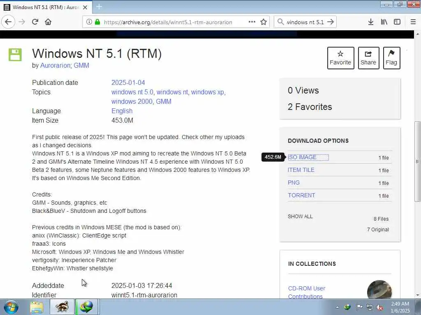Click the globe tray icon in system tray
The width and height of the screenshot is (421, 315).
[x=347, y=307]
